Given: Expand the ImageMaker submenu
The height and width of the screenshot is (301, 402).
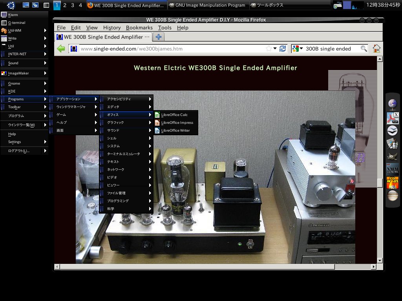Looking at the screenshot, I should pyautogui.click(x=24, y=73).
